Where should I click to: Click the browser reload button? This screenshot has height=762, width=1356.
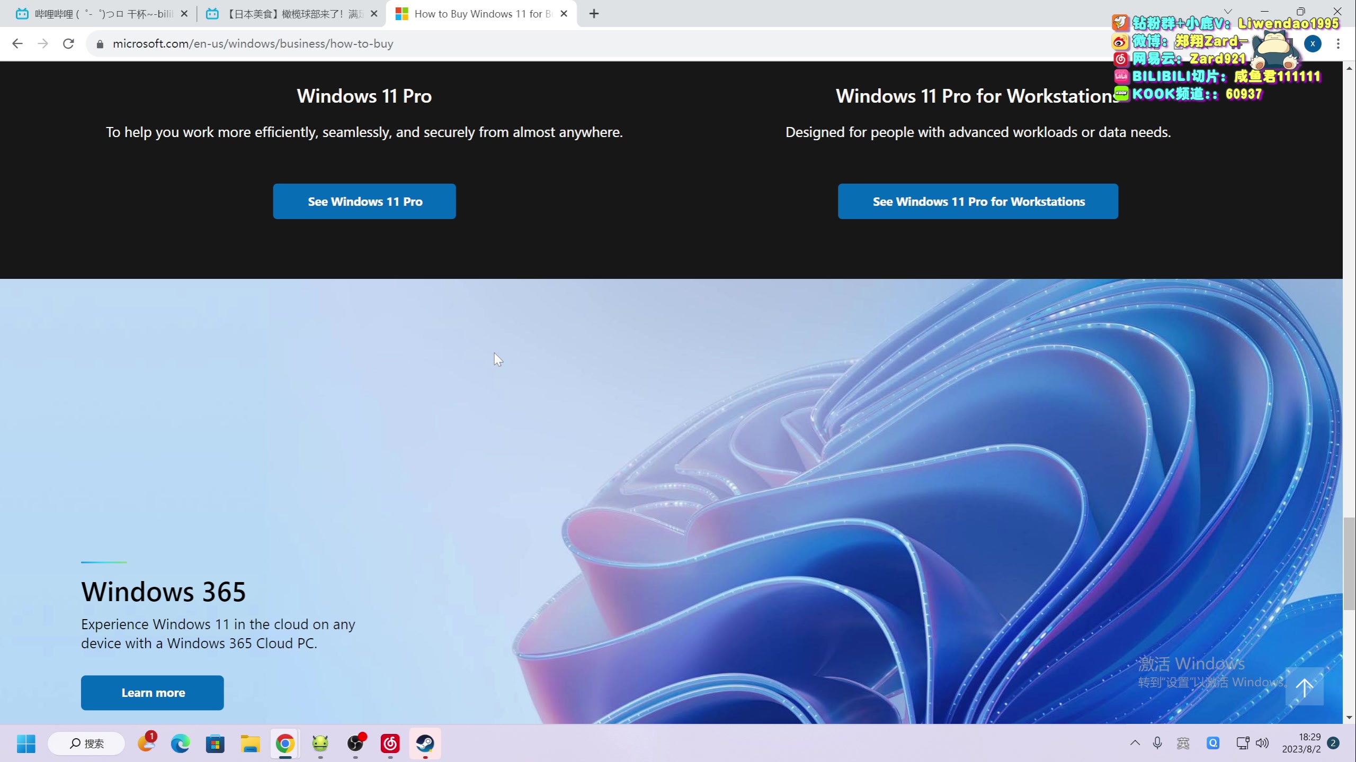tap(68, 43)
